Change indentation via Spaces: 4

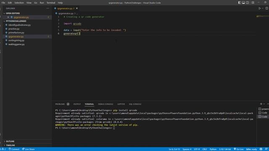click(x=187, y=149)
